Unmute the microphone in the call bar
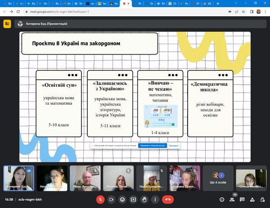 click(x=100, y=199)
